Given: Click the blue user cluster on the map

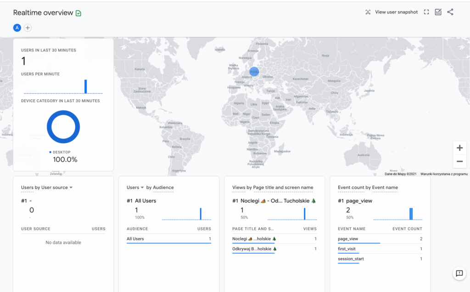Looking at the screenshot, I should point(254,72).
